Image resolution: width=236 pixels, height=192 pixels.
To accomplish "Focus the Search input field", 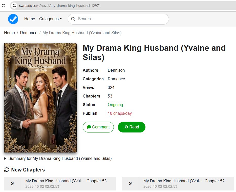I will coord(118,19).
